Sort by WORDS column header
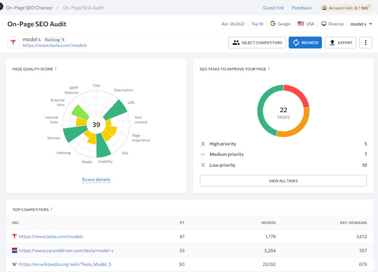 coord(268,223)
